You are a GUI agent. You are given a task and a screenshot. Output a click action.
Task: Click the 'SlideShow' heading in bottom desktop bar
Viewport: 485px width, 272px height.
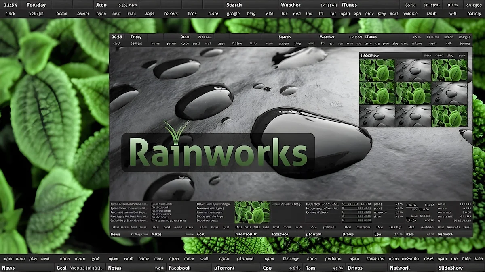coord(451,268)
